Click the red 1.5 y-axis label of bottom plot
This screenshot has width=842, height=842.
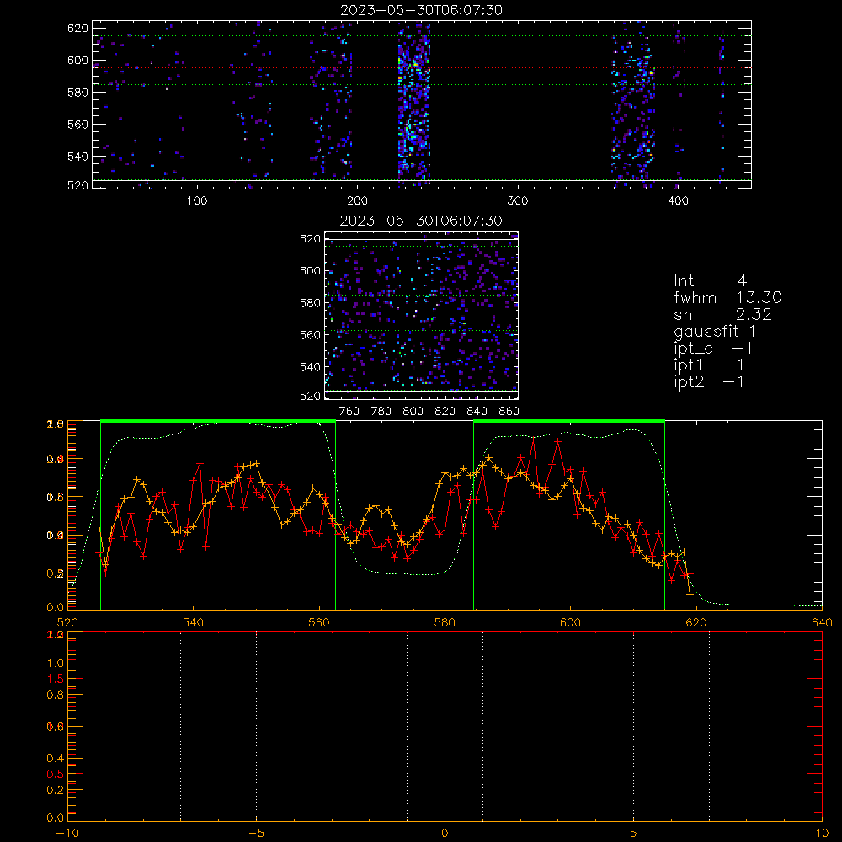(x=56, y=679)
